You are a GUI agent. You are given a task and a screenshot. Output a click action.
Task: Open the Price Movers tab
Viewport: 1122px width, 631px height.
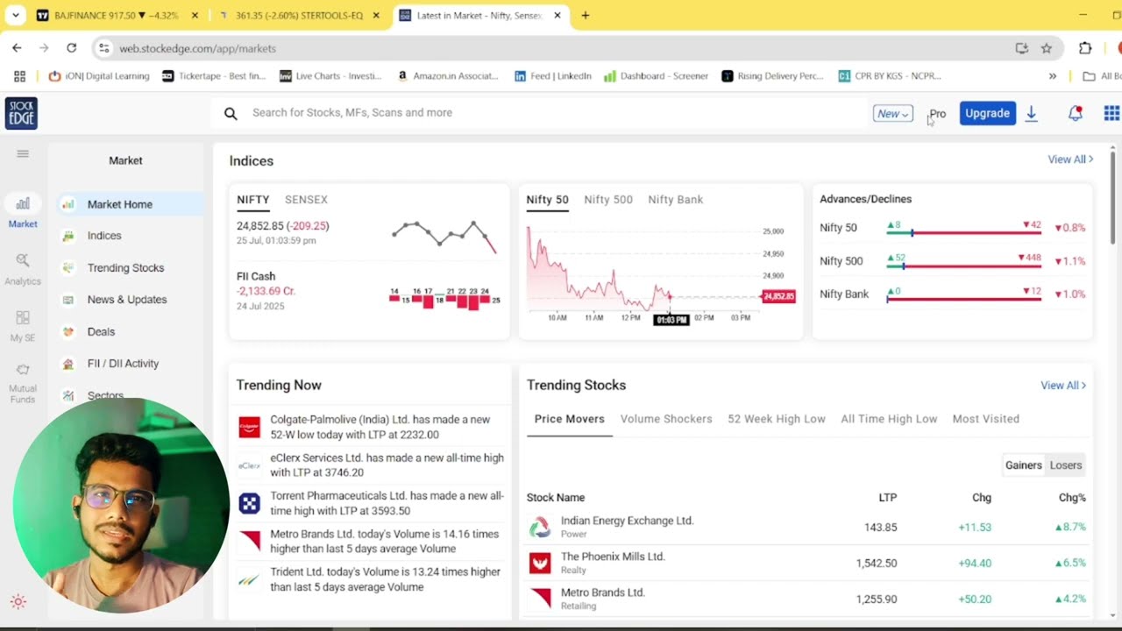tap(570, 419)
